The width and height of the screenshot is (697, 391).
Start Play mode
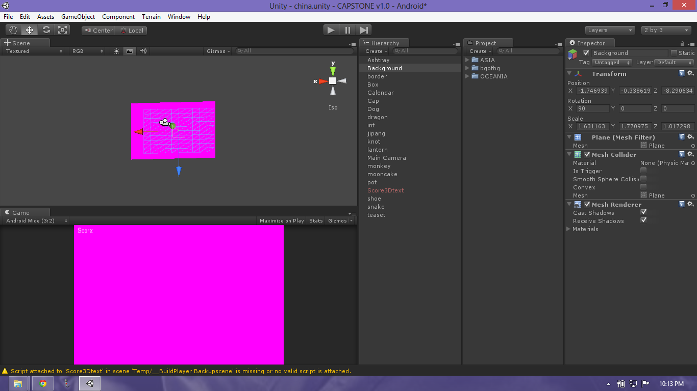pos(331,30)
